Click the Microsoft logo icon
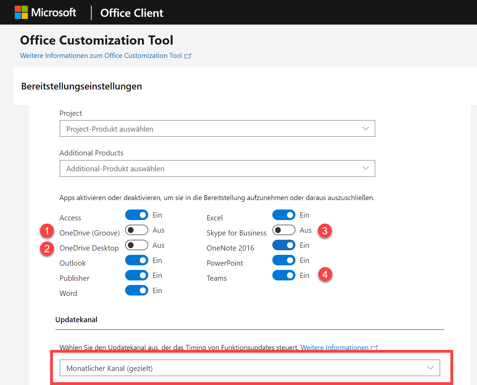Image resolution: width=477 pixels, height=385 pixels. [21, 12]
